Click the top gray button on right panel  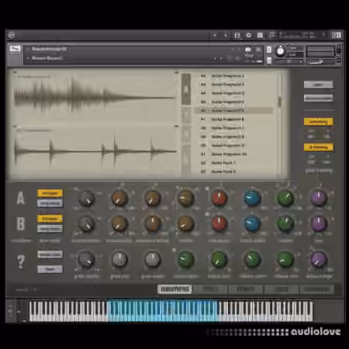coord(318,85)
